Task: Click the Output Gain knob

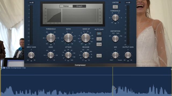Action: point(128,55)
